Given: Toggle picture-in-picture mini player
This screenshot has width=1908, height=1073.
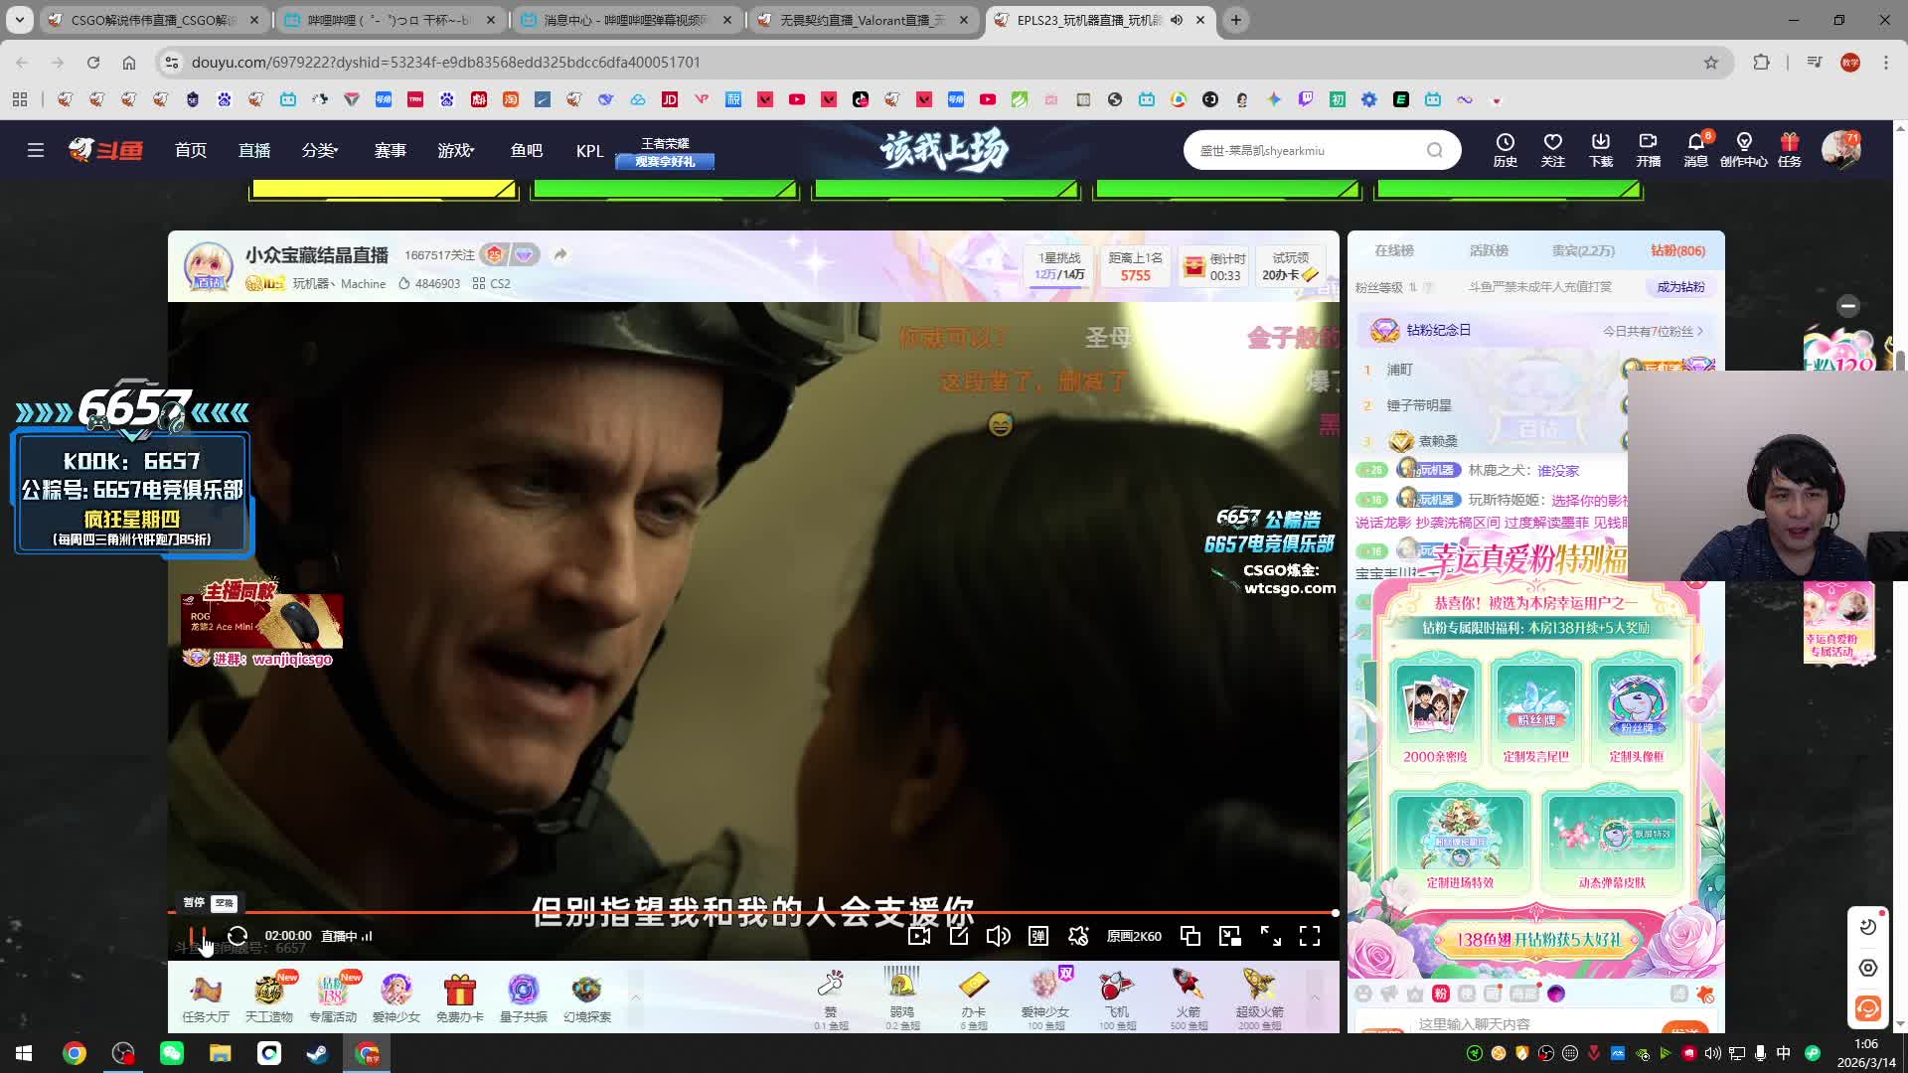Looking at the screenshot, I should click(1230, 937).
